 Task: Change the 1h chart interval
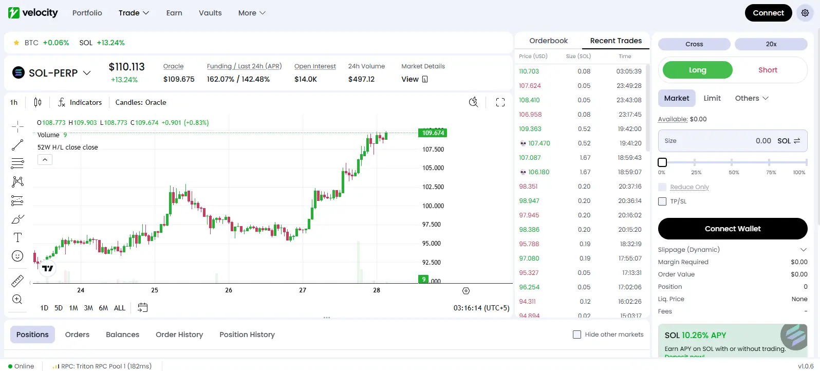pyautogui.click(x=14, y=102)
